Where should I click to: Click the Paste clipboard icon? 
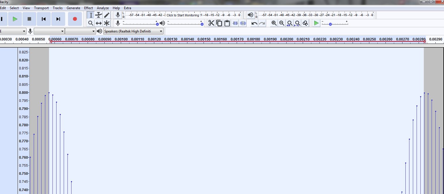(227, 23)
